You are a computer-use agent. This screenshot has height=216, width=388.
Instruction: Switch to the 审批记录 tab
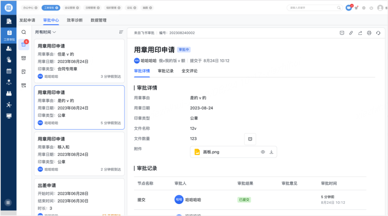tap(166, 71)
